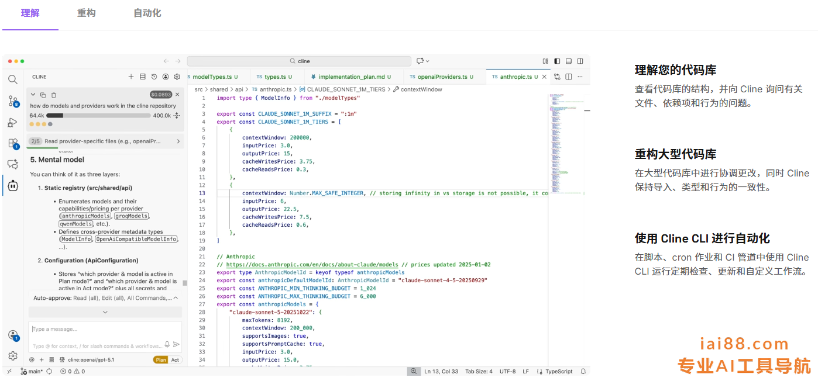This screenshot has height=381, width=818.
Task: Click the cline command center search box
Action: 299,61
